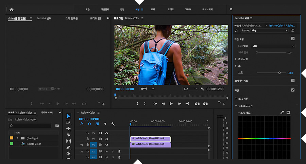The height and width of the screenshot is (164, 306).
Task: Open the 효과 컨트롤 panel tab
Action: 71,18
